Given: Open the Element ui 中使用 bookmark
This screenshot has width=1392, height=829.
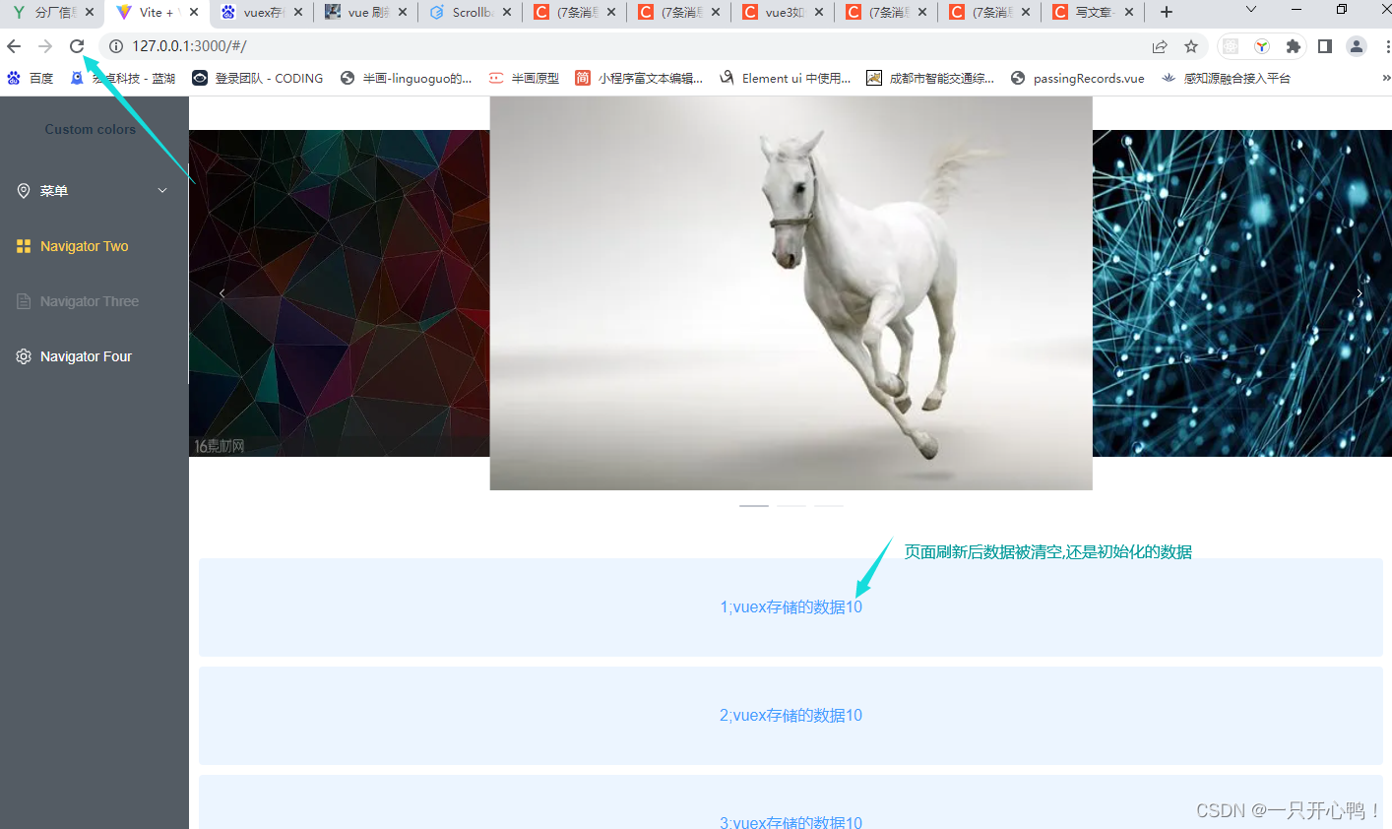Looking at the screenshot, I should tap(786, 78).
